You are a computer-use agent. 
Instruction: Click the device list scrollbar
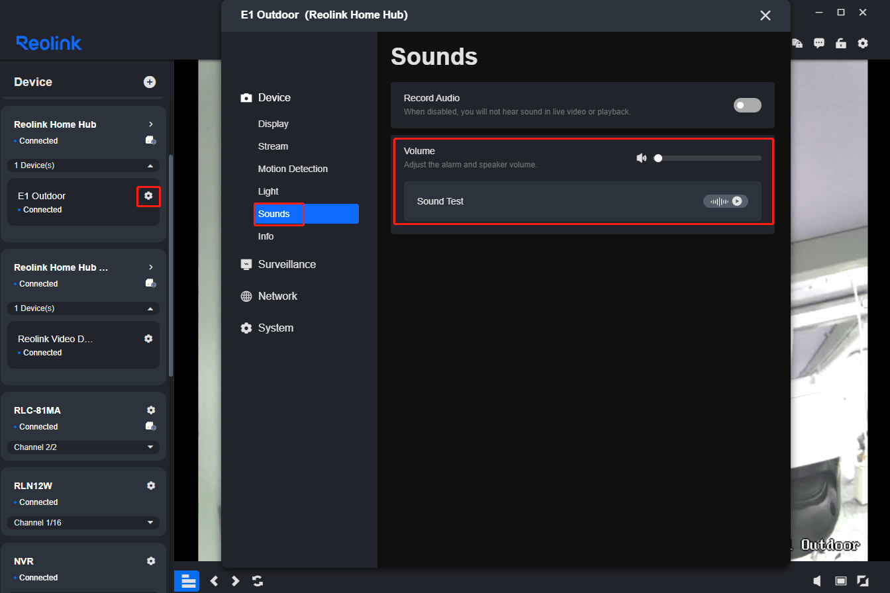[172, 265]
